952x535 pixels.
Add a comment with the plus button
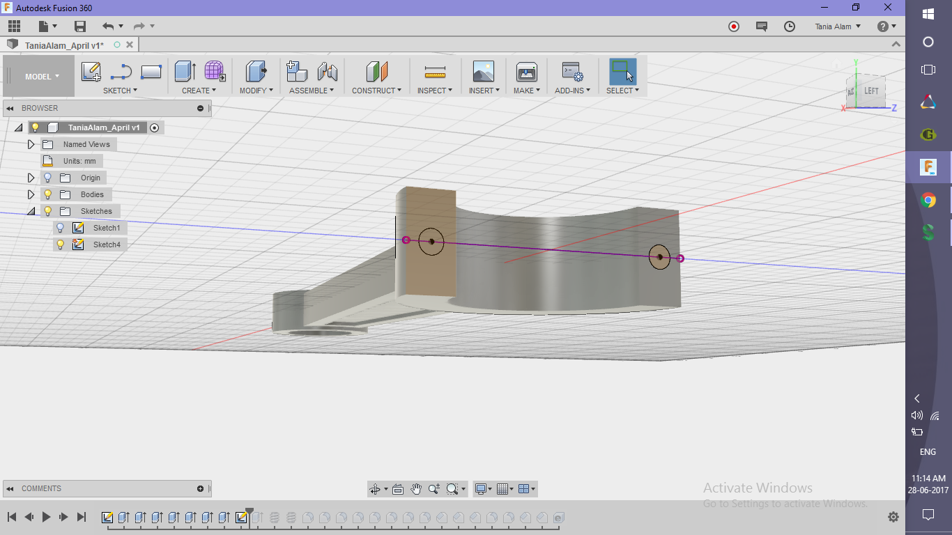200,488
